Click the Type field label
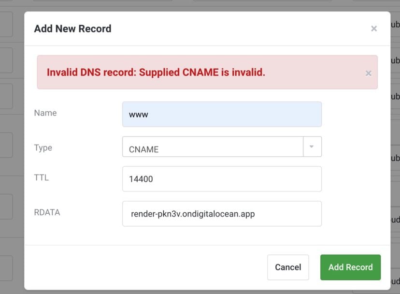This screenshot has width=400, height=294. click(43, 148)
